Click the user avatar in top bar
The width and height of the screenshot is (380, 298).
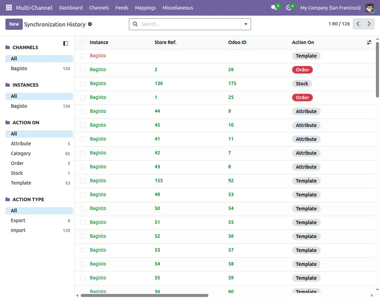pos(369,8)
